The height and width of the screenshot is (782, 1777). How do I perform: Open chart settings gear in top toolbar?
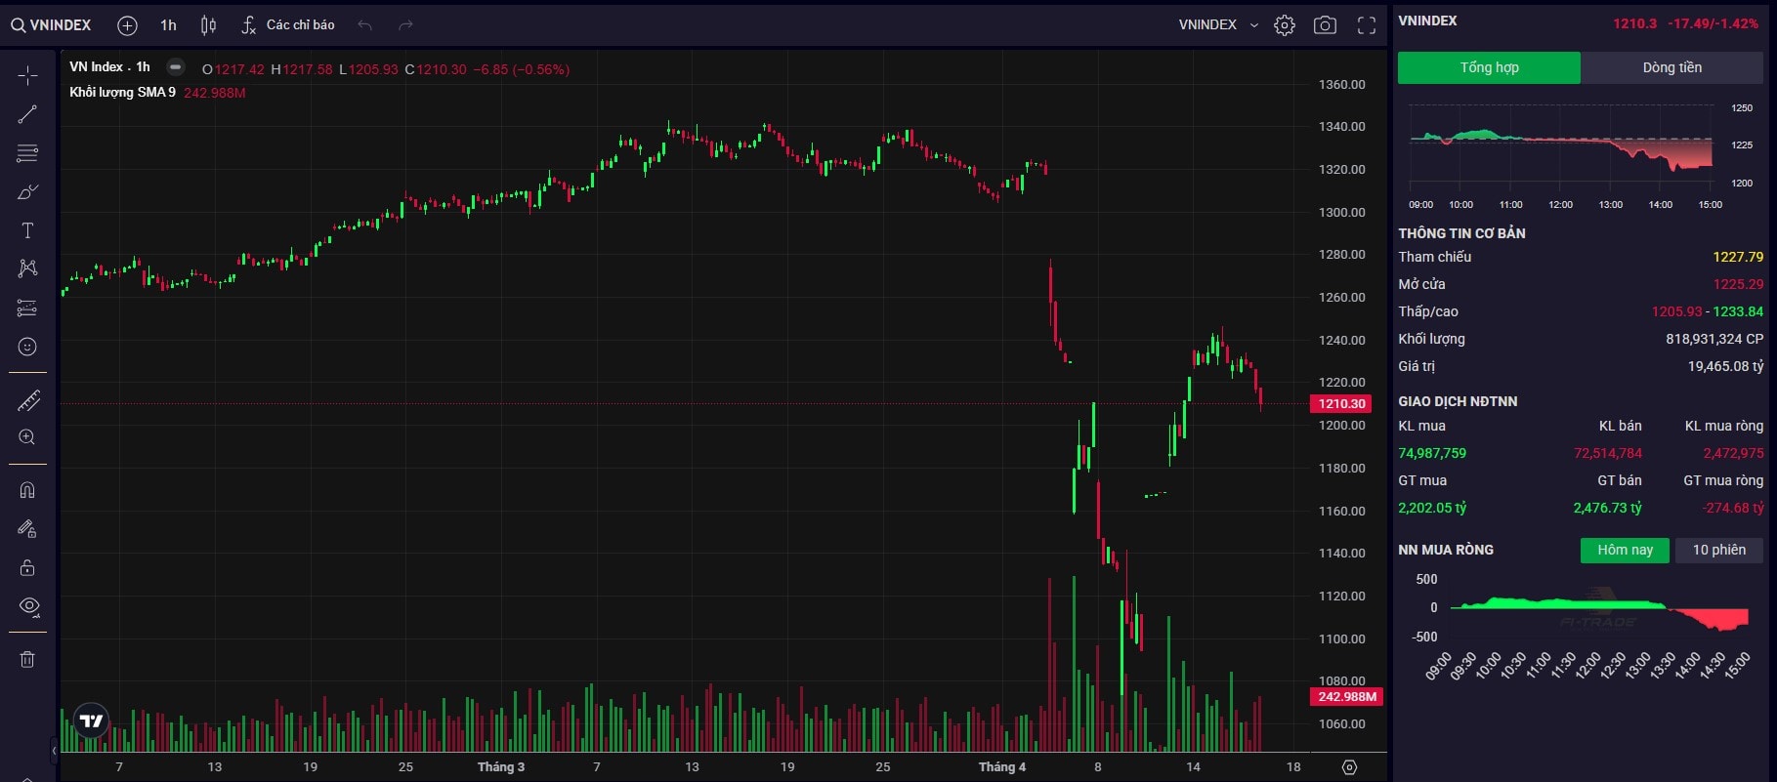(1285, 25)
